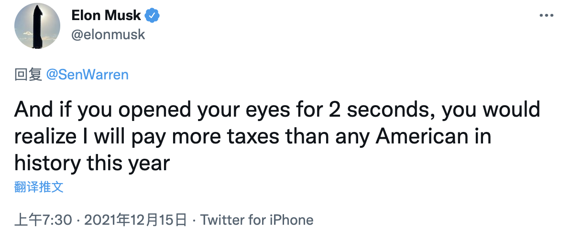Open the @SenWarren mention link
The width and height of the screenshot is (570, 241).
(x=88, y=75)
